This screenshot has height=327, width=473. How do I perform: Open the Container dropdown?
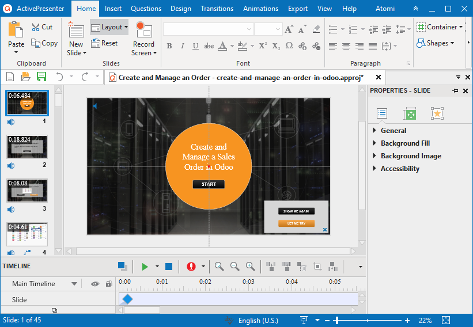pyautogui.click(x=439, y=27)
